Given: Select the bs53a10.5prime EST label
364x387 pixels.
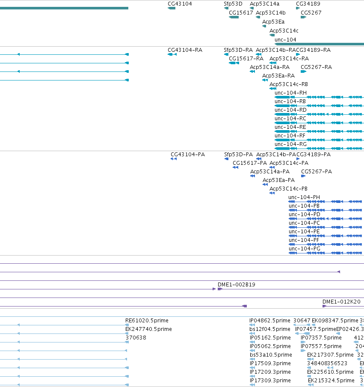Looking at the screenshot, I should tap(270, 354).
